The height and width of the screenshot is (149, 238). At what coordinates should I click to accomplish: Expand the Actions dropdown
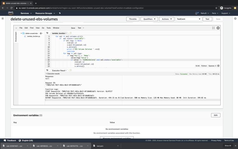pos(167,19)
